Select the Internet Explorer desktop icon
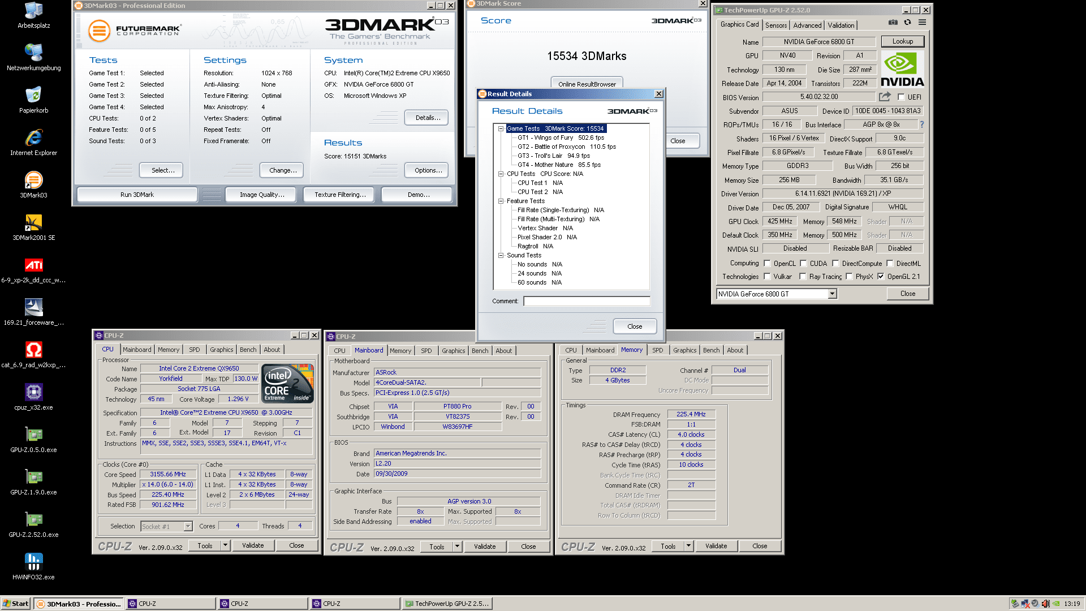Viewport: 1086px width, 611px height. (34, 143)
